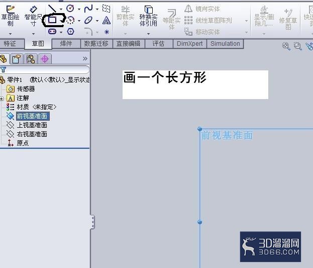Click the 前视基准面 plane label in viewport
The image size is (313, 268).
pyautogui.click(x=227, y=135)
